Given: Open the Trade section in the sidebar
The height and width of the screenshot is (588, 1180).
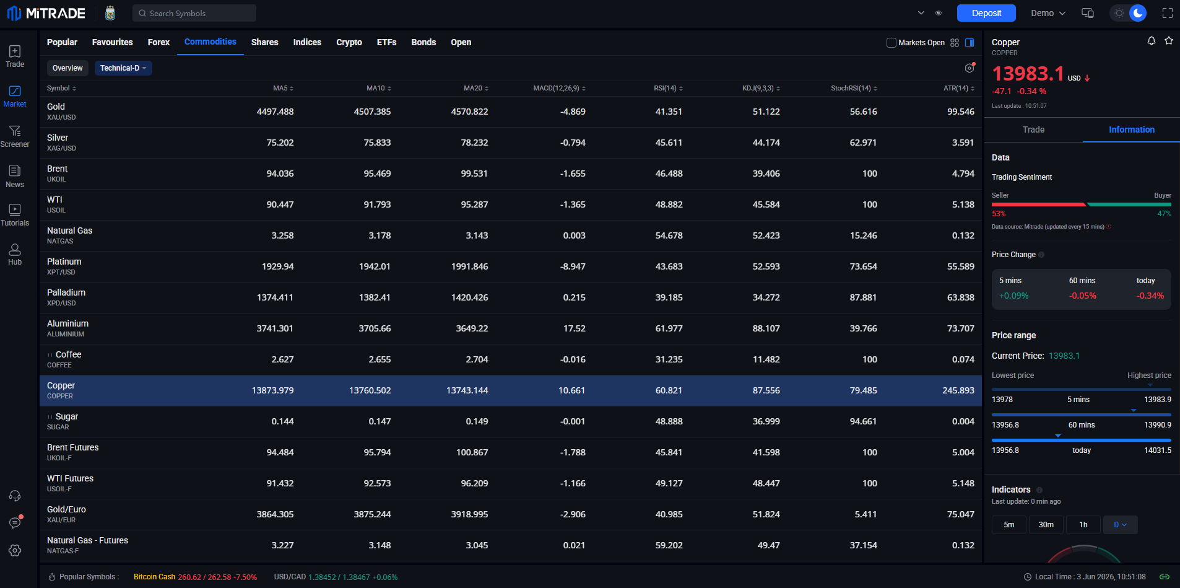Looking at the screenshot, I should tap(15, 56).
